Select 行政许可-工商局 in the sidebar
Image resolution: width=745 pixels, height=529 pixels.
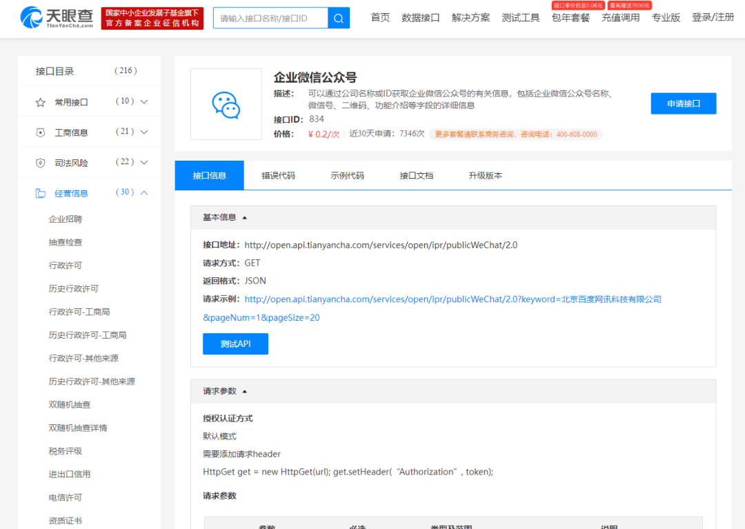click(79, 312)
